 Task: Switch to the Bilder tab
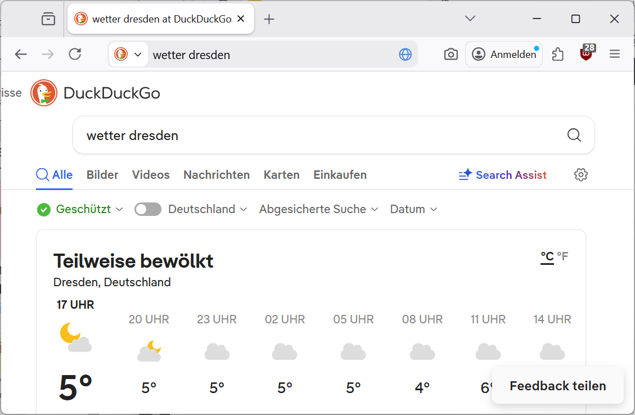[102, 175]
